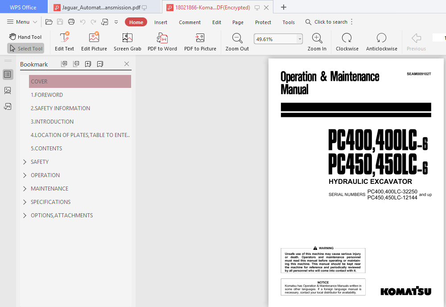
Task: Close the Komatsu PDF document tab
Action: point(266,8)
